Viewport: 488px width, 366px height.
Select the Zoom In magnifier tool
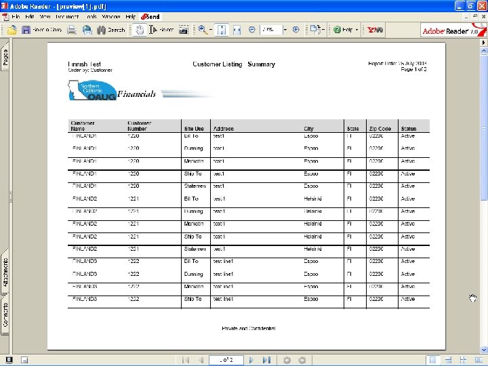(x=203, y=30)
